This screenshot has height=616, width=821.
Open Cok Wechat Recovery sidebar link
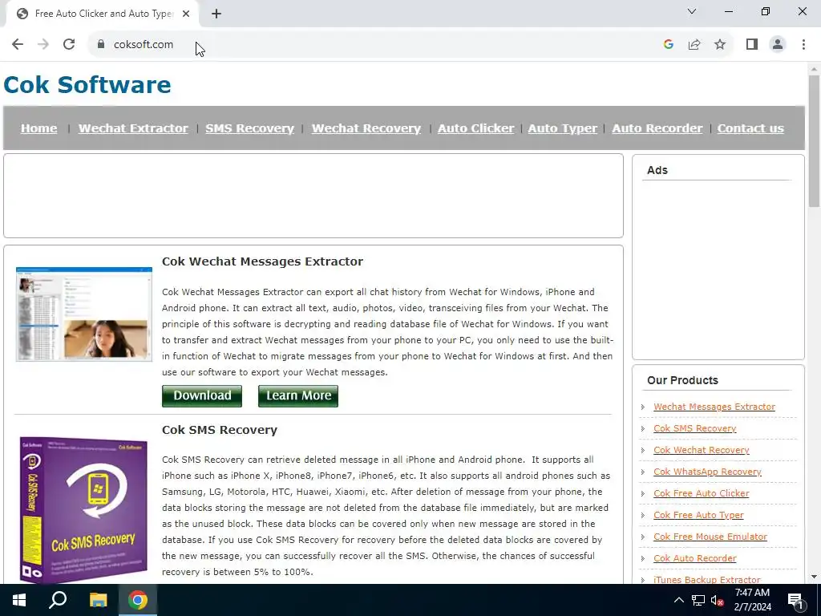[701, 450]
